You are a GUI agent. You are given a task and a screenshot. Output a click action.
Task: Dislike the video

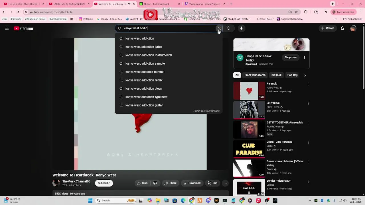(x=155, y=183)
